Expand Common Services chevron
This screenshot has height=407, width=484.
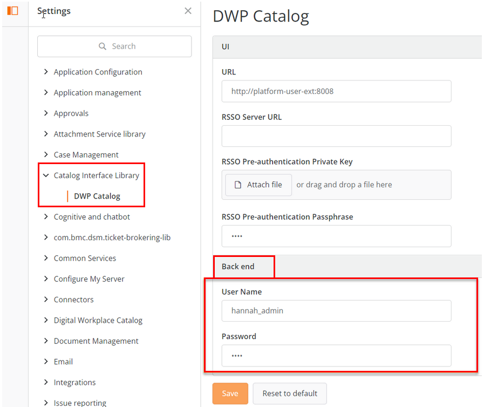(46, 258)
